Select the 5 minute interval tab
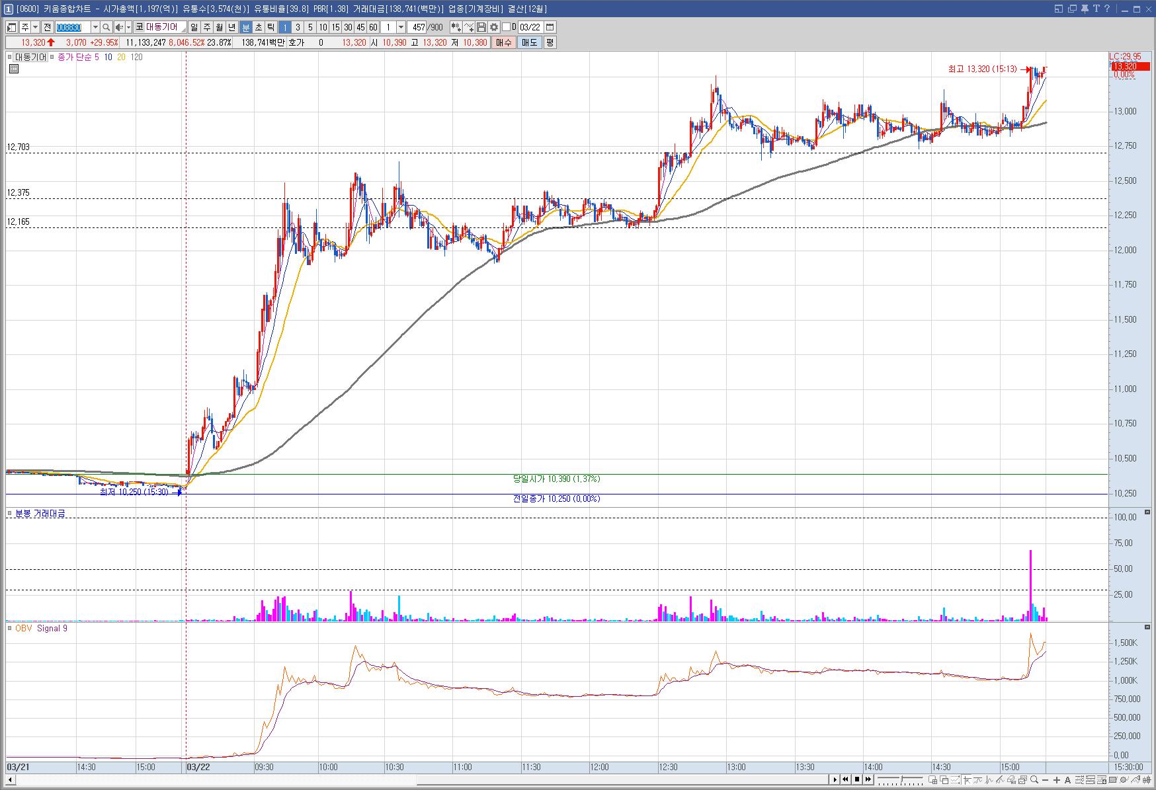The height and width of the screenshot is (790, 1156). (310, 27)
